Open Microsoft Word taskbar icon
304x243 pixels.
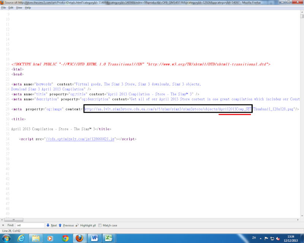pyautogui.click(x=94, y=238)
